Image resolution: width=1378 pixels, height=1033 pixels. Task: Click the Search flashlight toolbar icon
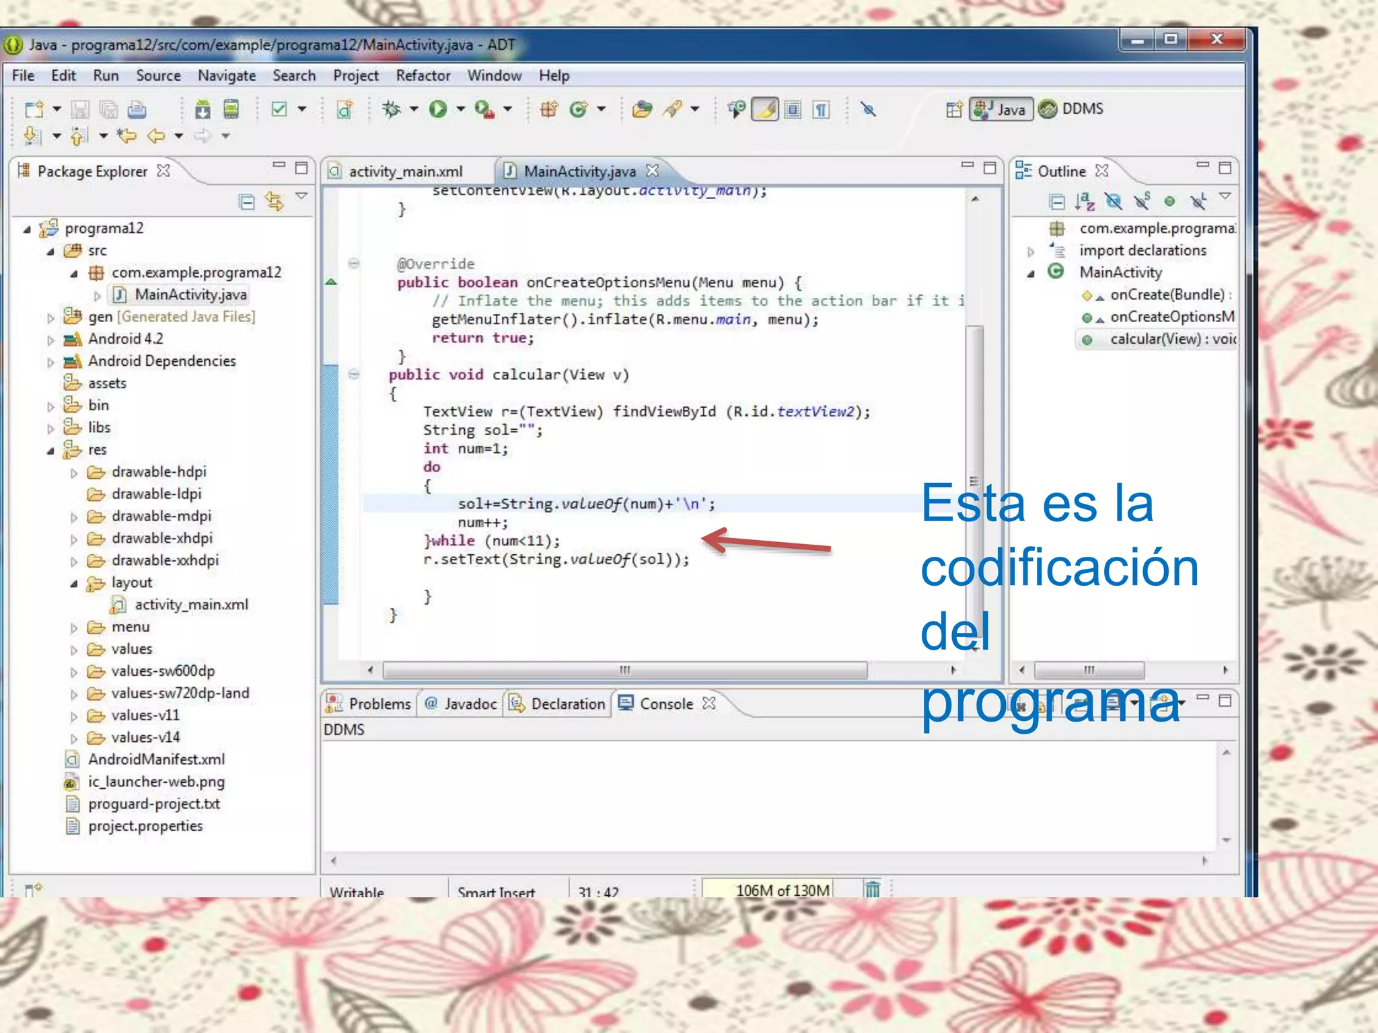click(x=672, y=109)
